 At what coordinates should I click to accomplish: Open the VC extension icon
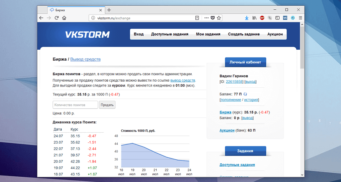coord(285,18)
